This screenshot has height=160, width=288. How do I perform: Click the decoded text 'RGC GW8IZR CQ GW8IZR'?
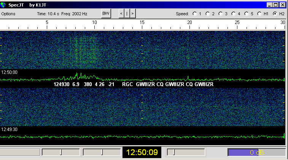[153, 85]
